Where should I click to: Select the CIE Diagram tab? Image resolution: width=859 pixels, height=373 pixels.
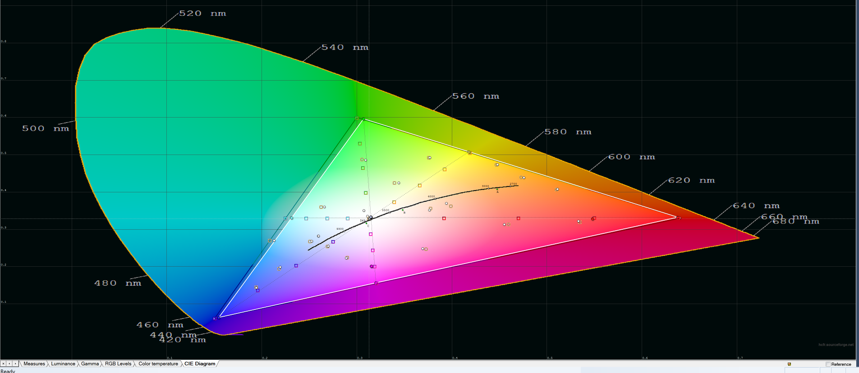coord(200,364)
